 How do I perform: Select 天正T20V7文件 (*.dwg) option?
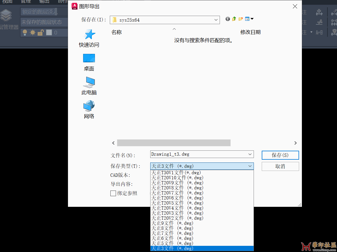pos(202,193)
